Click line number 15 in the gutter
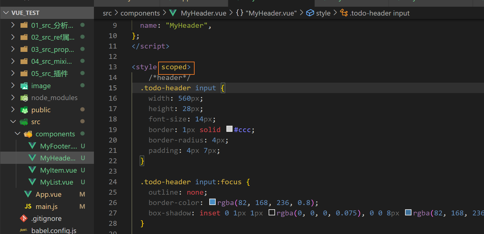484x234 pixels. click(113, 88)
